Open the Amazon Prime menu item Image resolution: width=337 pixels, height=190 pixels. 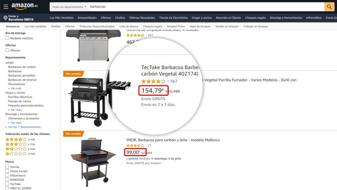coord(176,26)
